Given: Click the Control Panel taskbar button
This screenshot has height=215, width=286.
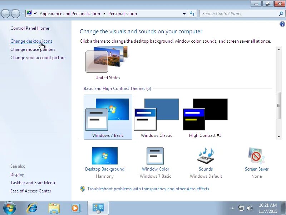Looking at the screenshot, I should click(x=98, y=208).
